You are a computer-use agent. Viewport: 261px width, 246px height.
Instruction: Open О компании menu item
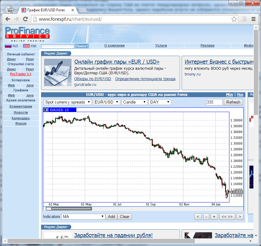click(114, 46)
